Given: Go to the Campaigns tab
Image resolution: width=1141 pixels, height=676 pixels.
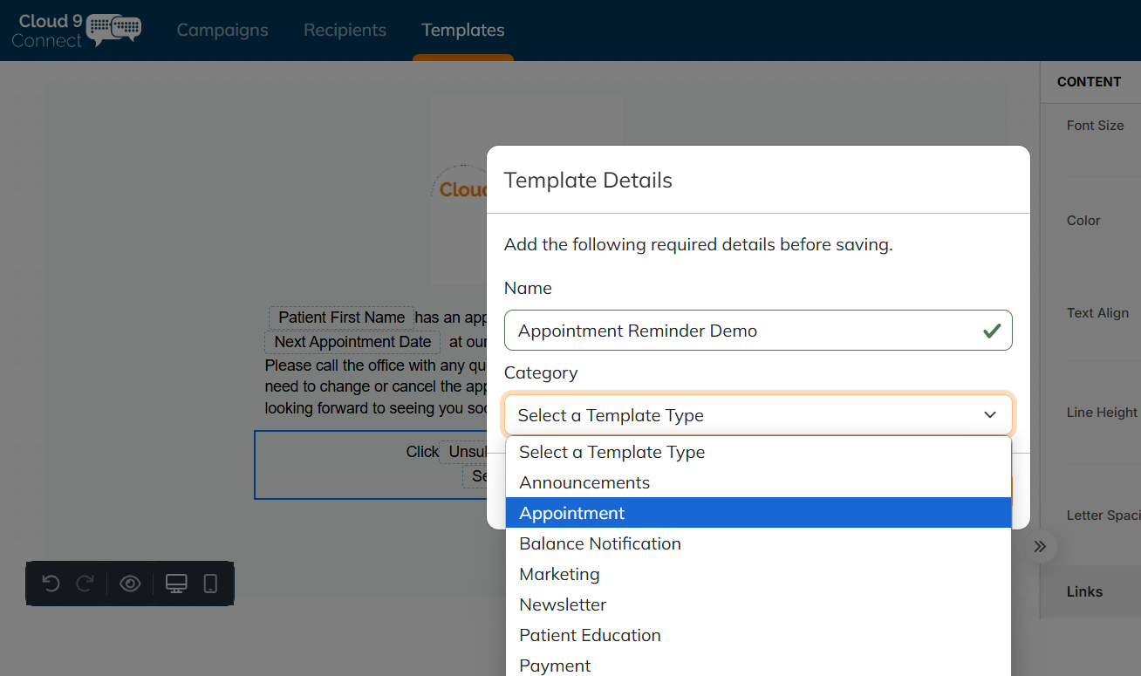Looking at the screenshot, I should tap(222, 30).
